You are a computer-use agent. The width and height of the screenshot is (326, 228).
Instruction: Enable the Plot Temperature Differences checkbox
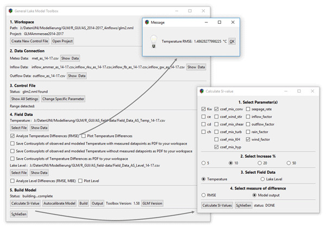point(85,135)
